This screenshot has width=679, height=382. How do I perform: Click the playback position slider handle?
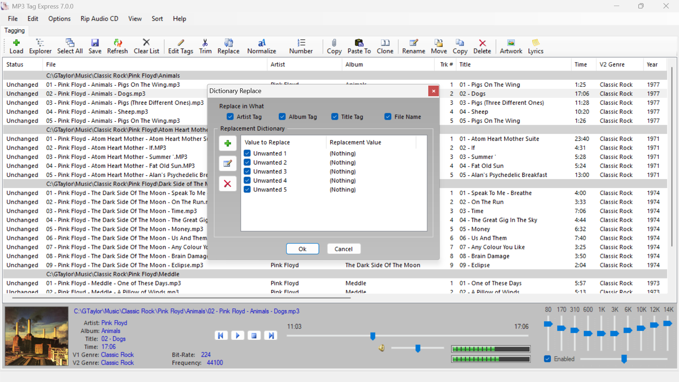tap(373, 336)
